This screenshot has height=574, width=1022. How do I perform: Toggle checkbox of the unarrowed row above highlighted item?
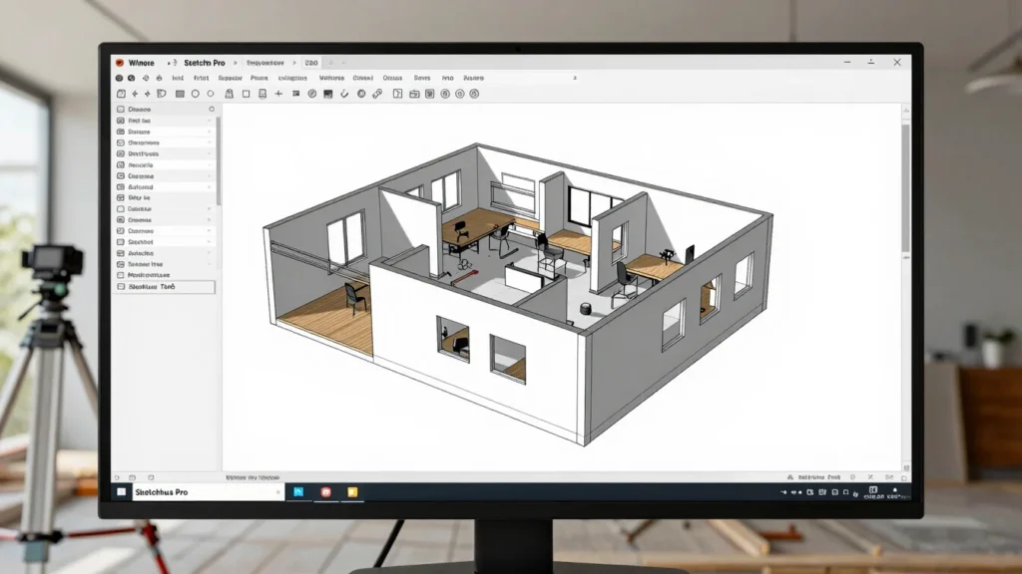[121, 275]
